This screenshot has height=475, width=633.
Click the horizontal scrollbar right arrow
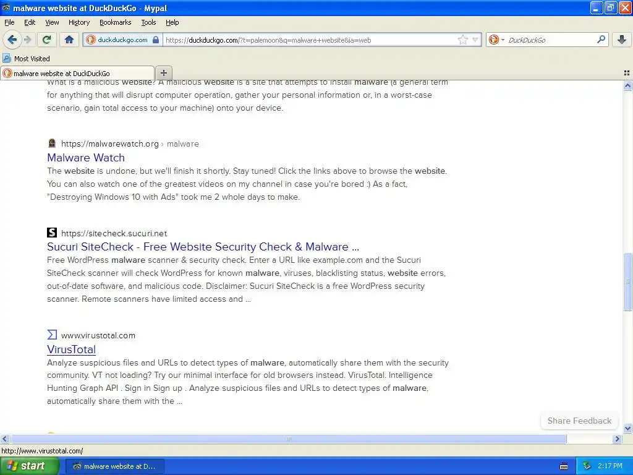(x=617, y=439)
